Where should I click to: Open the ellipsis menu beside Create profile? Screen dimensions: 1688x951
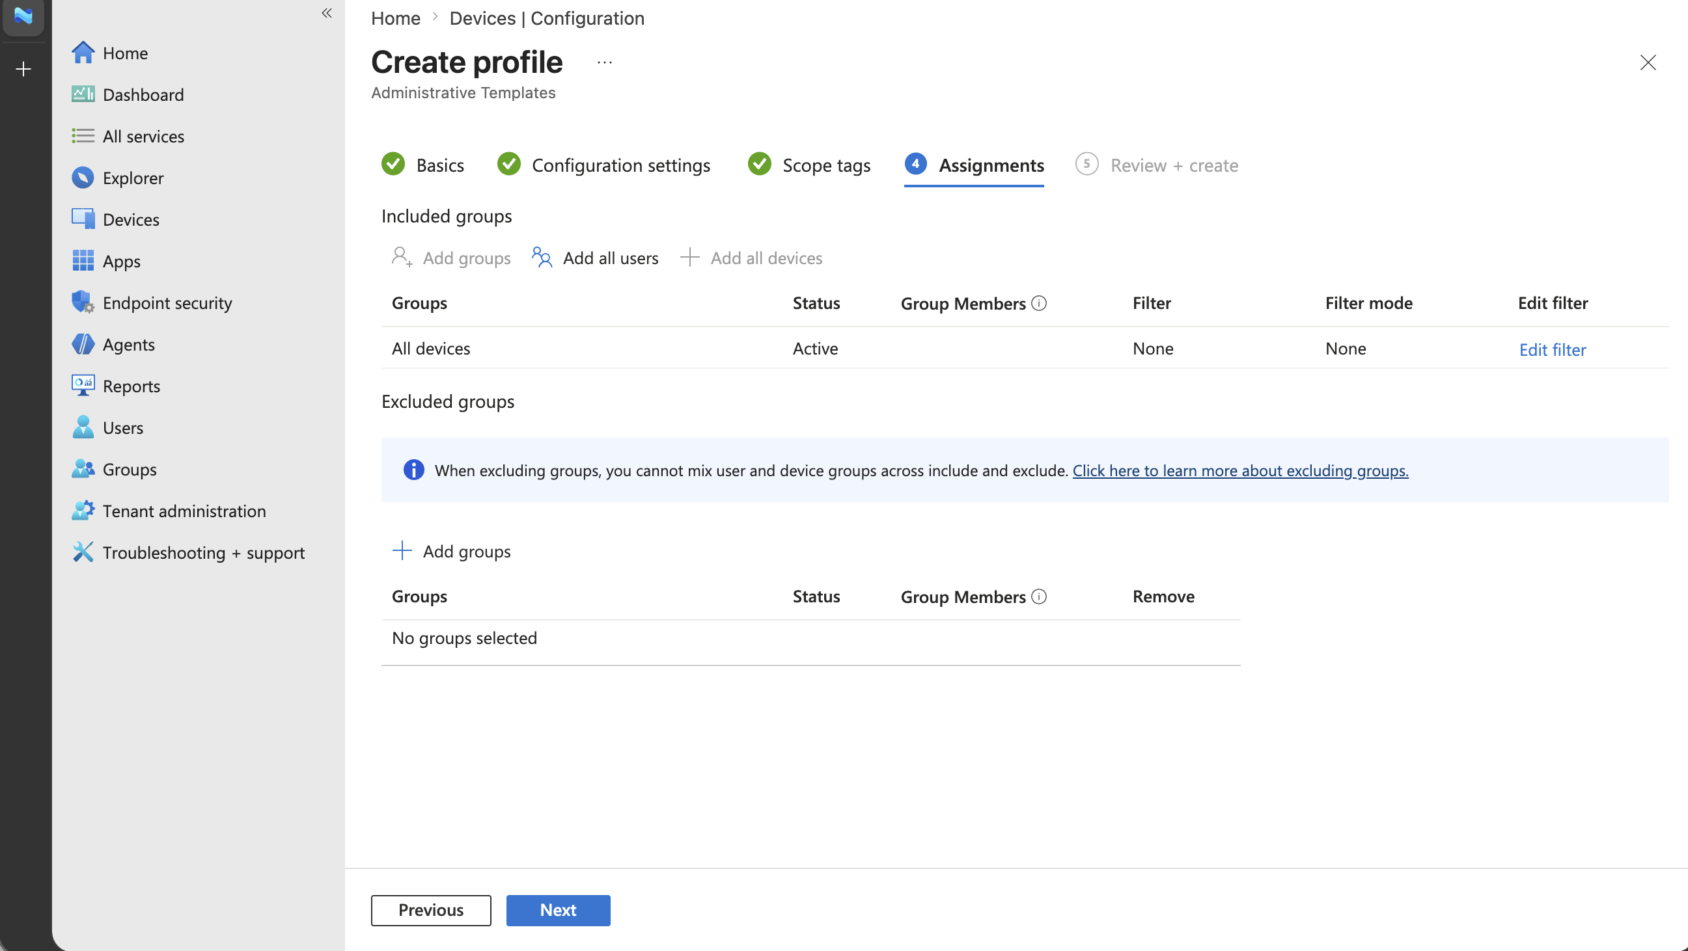click(604, 63)
